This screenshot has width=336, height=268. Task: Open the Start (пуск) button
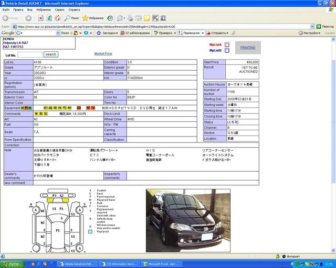pyautogui.click(x=12, y=264)
